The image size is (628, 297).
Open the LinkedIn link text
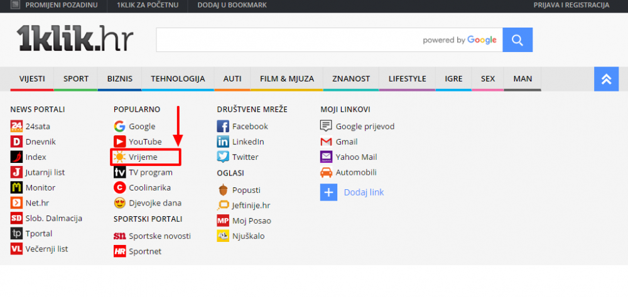click(248, 142)
